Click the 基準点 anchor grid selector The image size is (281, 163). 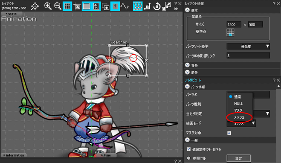[230, 32]
